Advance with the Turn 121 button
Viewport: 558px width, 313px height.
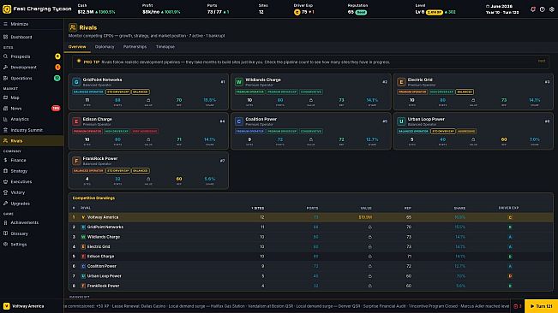(x=541, y=306)
